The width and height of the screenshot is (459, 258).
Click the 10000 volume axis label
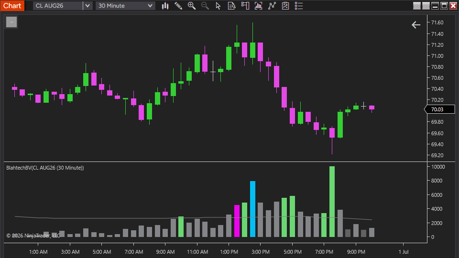[x=438, y=167]
